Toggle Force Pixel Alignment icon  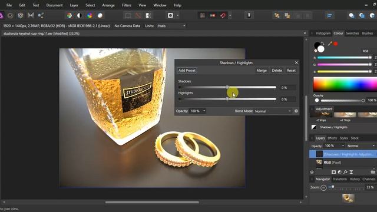[x=213, y=16]
